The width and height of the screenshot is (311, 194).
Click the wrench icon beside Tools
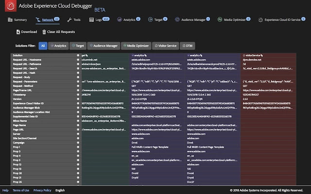[69, 20]
